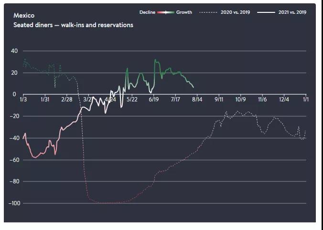Click the Seated diners subtitle text

[x=73, y=25]
